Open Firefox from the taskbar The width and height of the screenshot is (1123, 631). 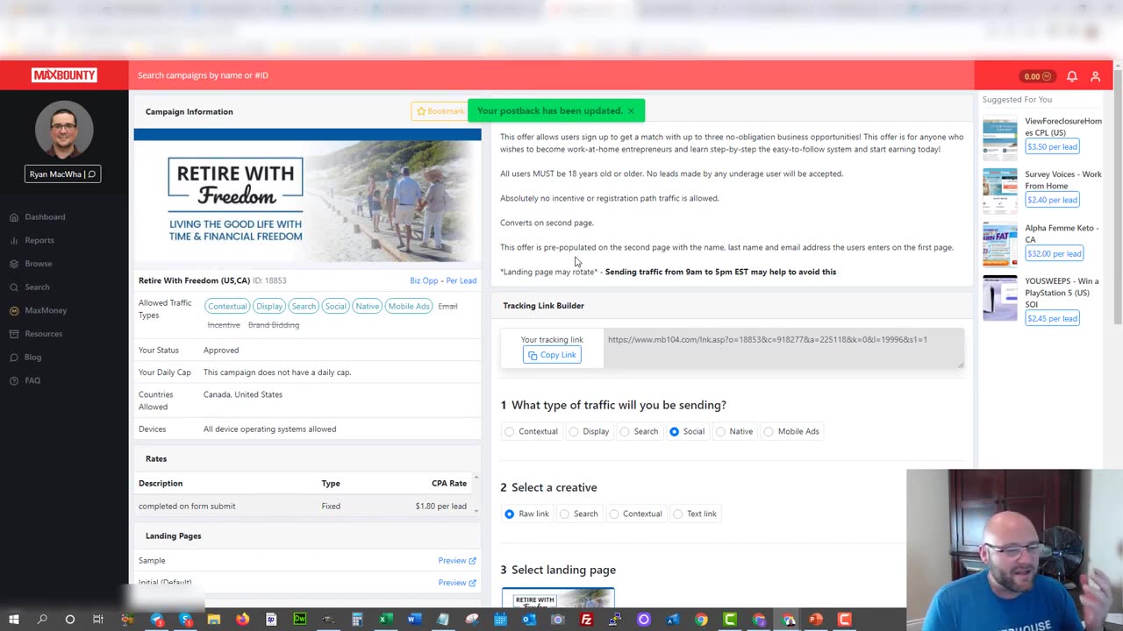pos(242,620)
